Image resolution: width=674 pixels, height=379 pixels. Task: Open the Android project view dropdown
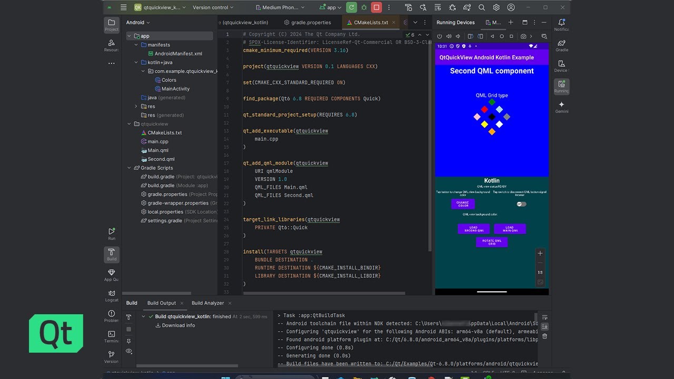click(138, 23)
